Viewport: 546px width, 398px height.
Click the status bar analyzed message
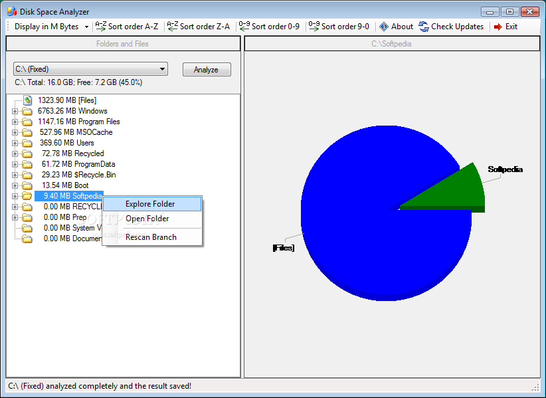click(100, 386)
